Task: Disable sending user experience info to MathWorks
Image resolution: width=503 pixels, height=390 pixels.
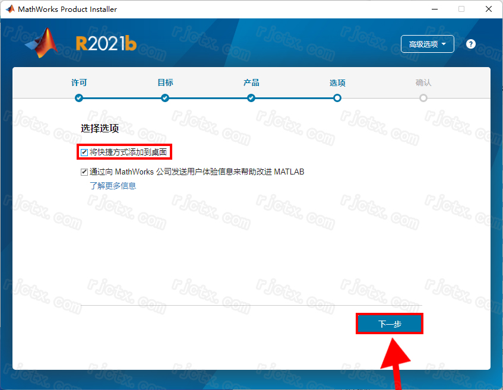Action: [84, 172]
